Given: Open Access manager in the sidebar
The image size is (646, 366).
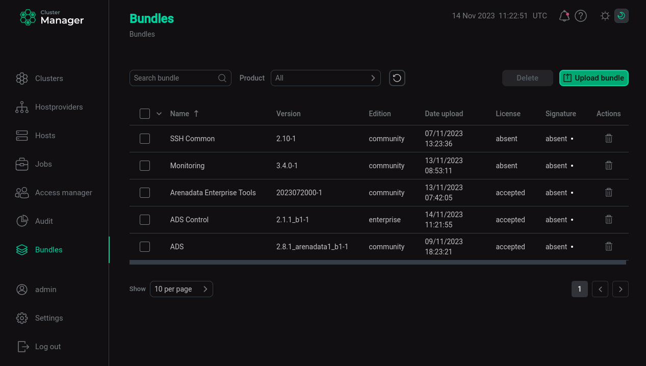Looking at the screenshot, I should [x=63, y=193].
